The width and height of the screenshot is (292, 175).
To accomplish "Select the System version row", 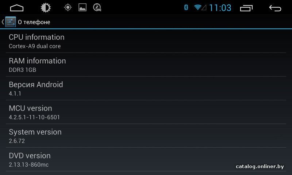I will click(x=146, y=136).
